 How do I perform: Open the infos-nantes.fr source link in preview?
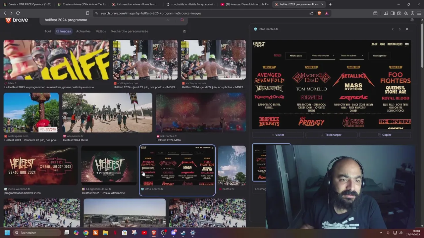click(268, 29)
